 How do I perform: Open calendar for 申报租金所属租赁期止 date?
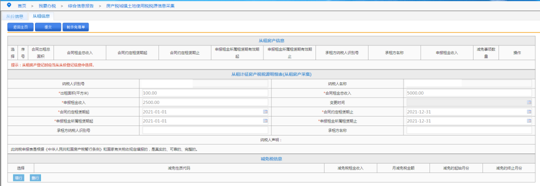[528, 121]
